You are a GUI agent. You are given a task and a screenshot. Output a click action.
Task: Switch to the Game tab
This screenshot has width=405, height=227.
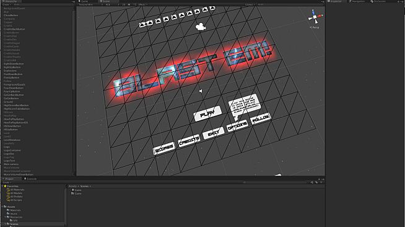coord(84,1)
